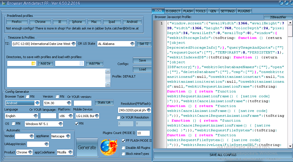Click the file page icon in file field
This screenshot has width=293, height=162.
[81, 63]
